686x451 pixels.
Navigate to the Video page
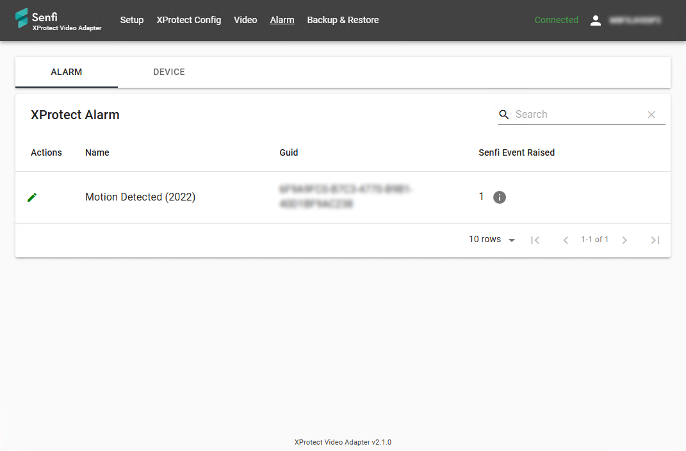coord(245,20)
